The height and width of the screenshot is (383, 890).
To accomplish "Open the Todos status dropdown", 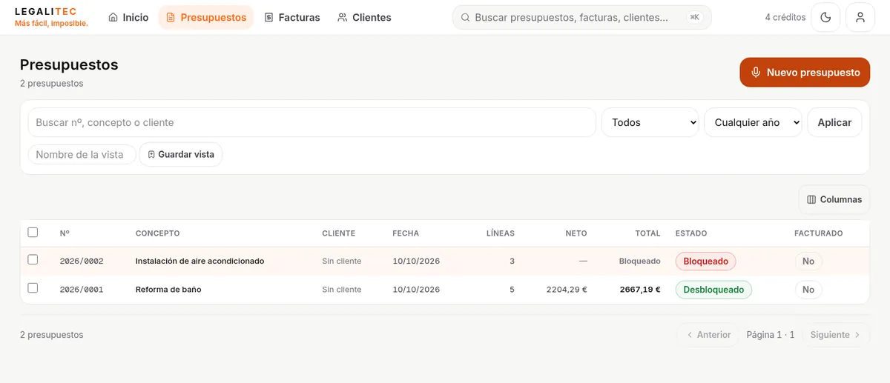I will coord(650,122).
